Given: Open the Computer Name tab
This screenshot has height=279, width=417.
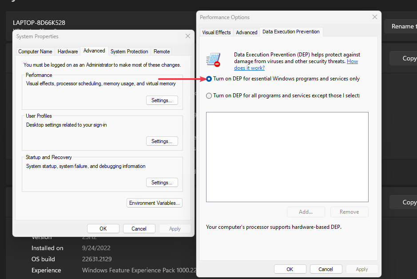Looking at the screenshot, I should (35, 52).
